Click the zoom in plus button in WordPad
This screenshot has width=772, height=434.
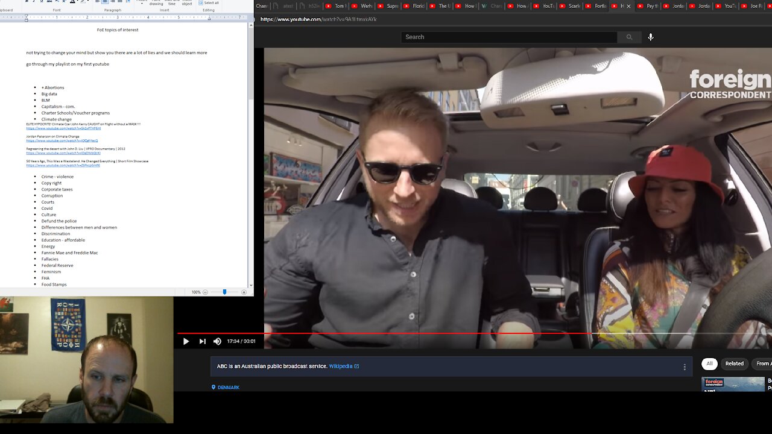[244, 292]
